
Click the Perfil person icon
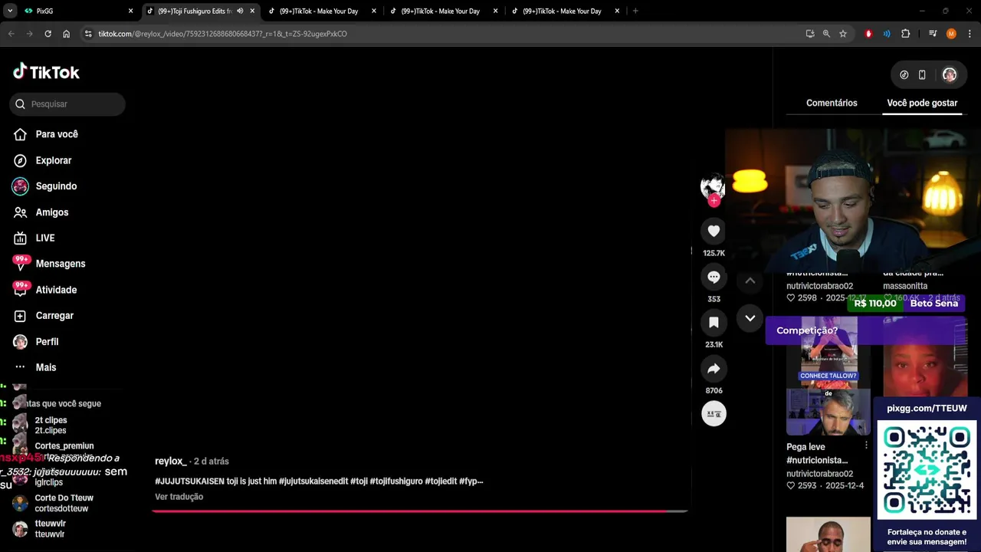pos(21,342)
